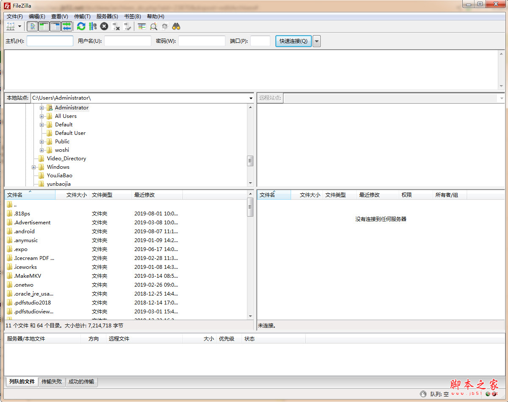
Task: Disconnect from the current server
Action: pyautogui.click(x=116, y=27)
